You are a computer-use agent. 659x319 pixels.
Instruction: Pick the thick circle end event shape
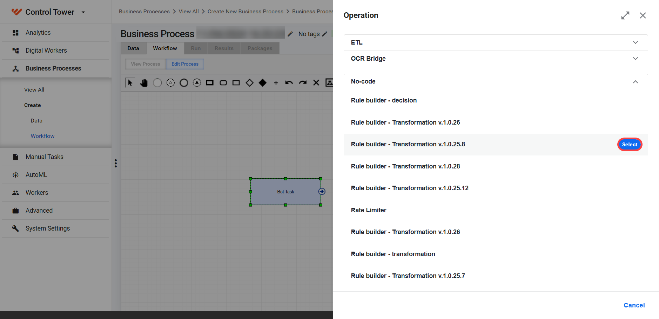coord(184,83)
